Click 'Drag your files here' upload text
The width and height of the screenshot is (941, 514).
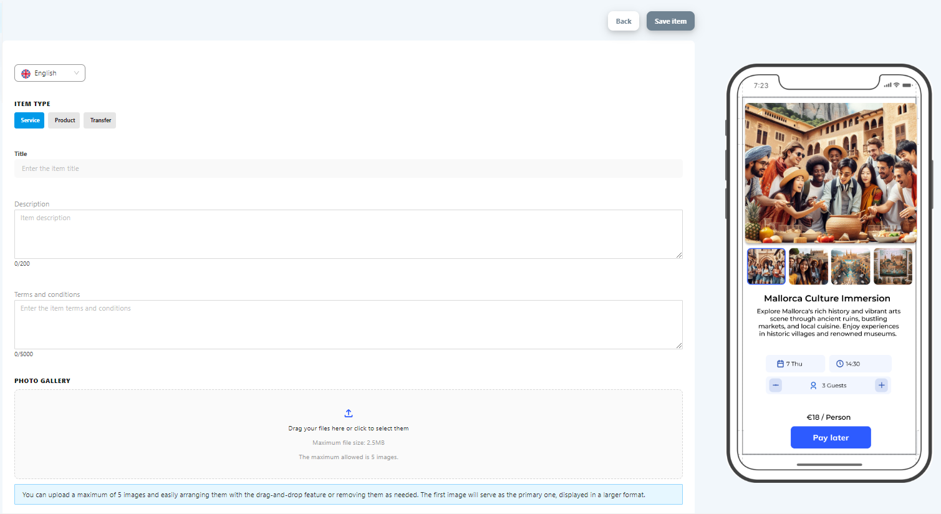click(349, 429)
